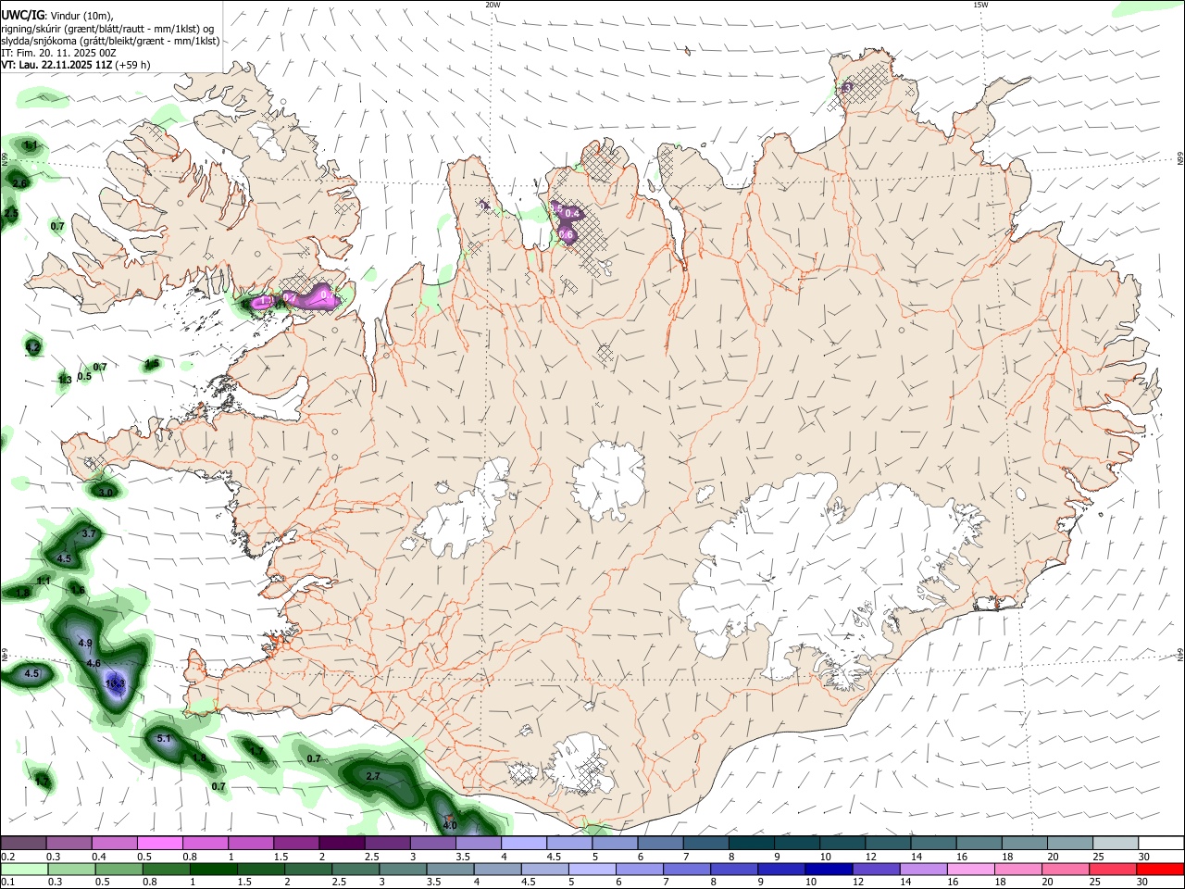Viewport: 1185px width, 889px height.
Task: Click the 'UWC/IG' title text
Action: (22, 15)
